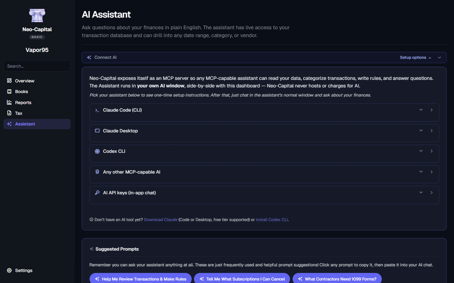Screen dimensions: 454x283
Task: Click AI API keys (in-app chat) label
Action: click(x=129, y=193)
